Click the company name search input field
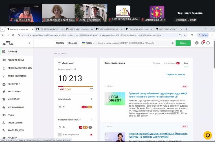The width and height of the screenshot is (215, 142). click(x=134, y=43)
